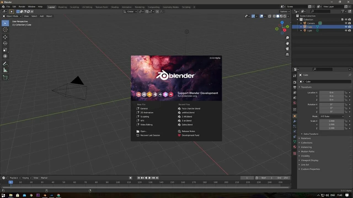Uncheck the Collection exclude checkbox
The width and height of the screenshot is (353, 198).
pyautogui.click(x=342, y=20)
